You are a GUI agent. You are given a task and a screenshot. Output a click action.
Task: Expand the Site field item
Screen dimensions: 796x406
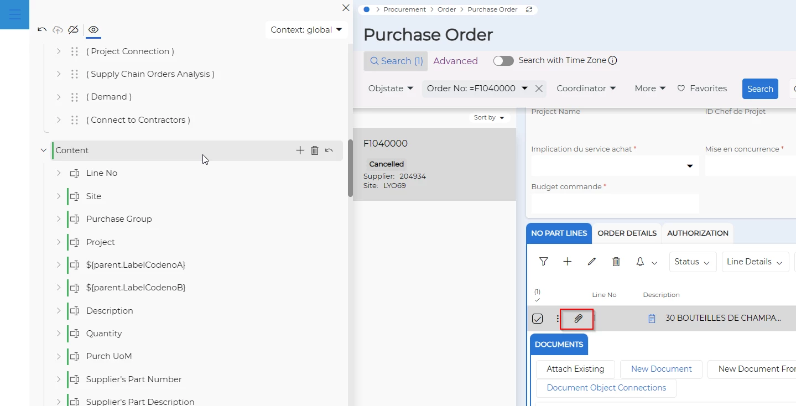click(x=59, y=196)
